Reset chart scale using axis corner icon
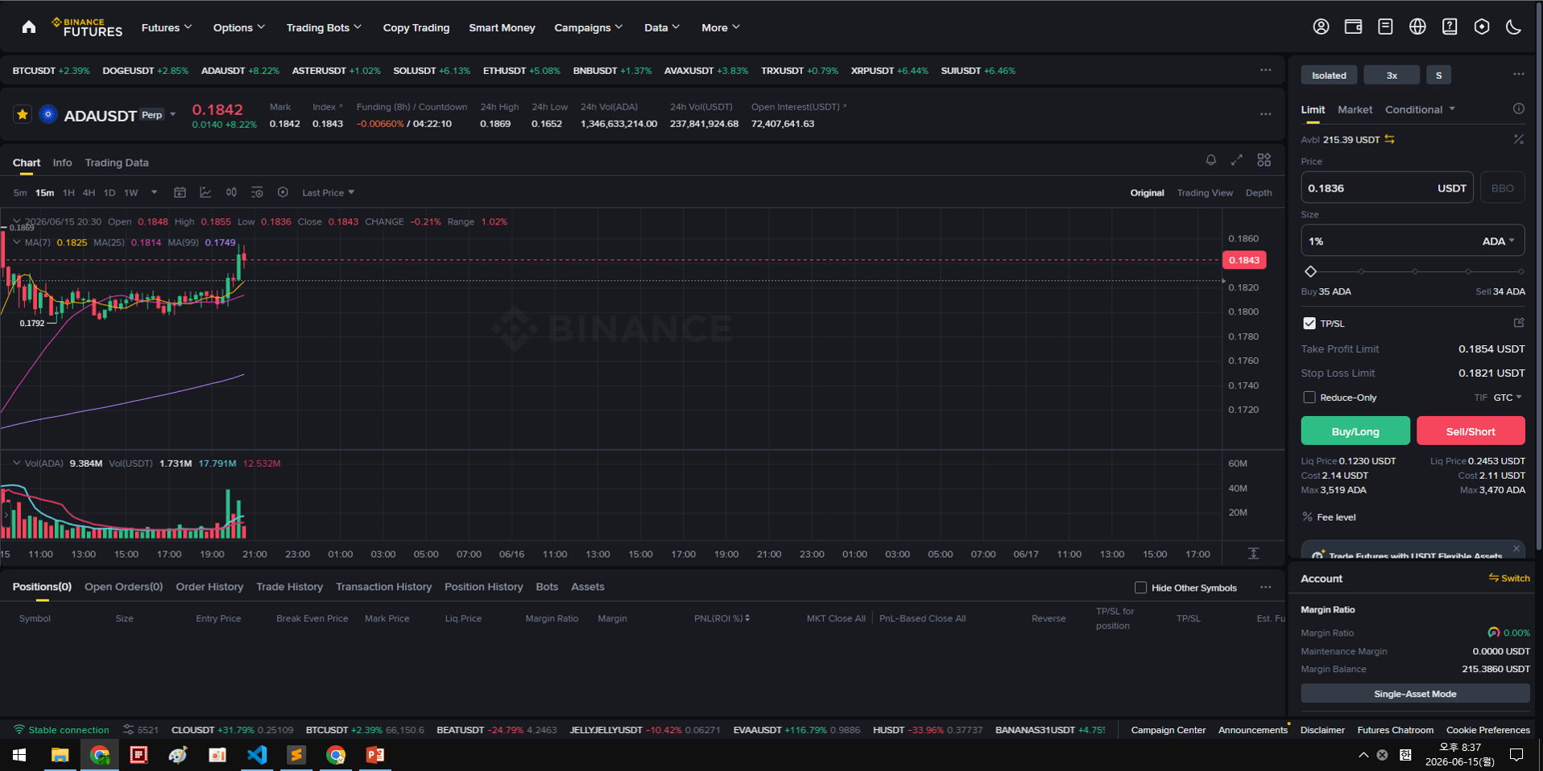Viewport: 1543px width, 771px height. click(x=1253, y=554)
